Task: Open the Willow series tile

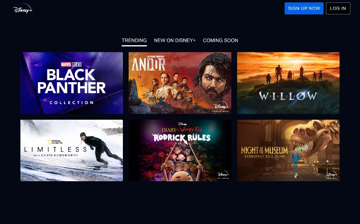Action: [x=288, y=83]
